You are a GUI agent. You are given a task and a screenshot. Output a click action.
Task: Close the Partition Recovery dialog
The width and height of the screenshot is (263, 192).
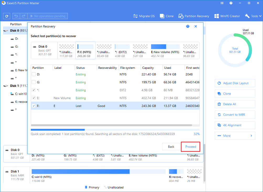click(x=196, y=26)
